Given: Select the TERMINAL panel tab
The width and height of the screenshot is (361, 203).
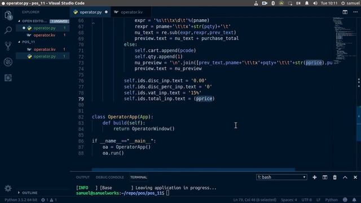Looking at the screenshot, I should pos(138,177).
